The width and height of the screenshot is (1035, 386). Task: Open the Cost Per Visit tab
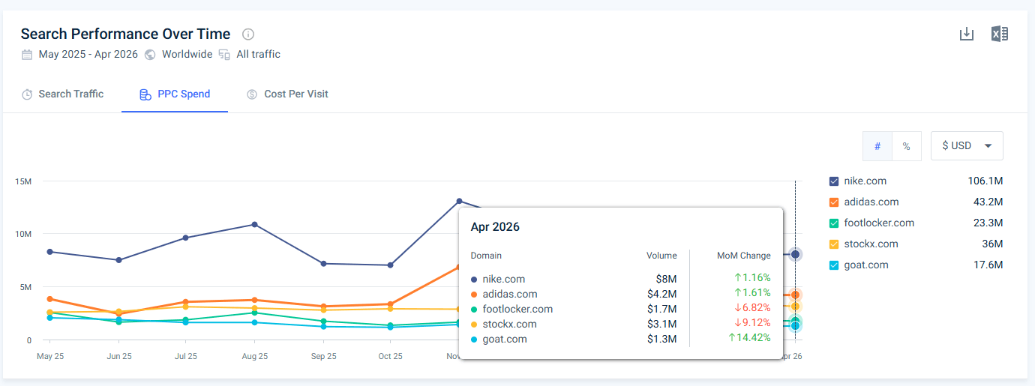(x=288, y=94)
